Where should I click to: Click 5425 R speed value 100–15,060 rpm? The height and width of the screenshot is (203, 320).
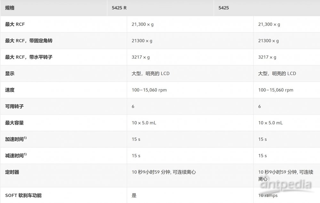(149, 90)
